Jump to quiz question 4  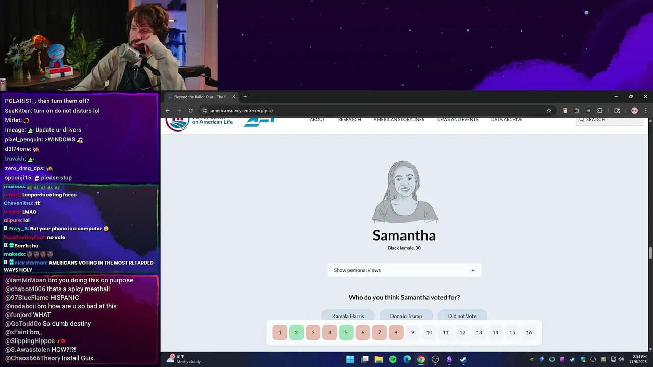click(x=330, y=333)
